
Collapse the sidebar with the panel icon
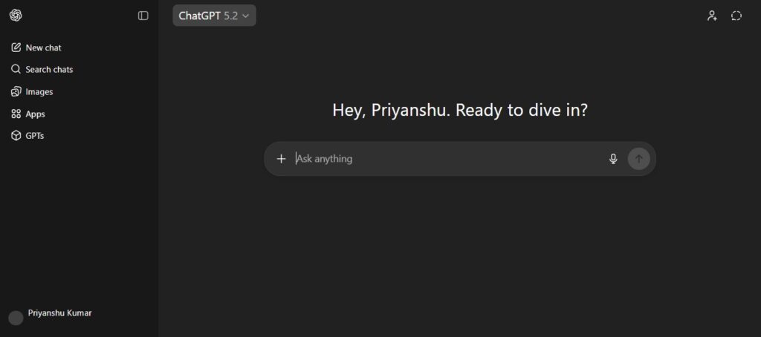point(143,16)
